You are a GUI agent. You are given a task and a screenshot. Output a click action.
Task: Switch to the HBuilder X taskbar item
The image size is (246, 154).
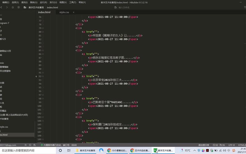pos(163,150)
